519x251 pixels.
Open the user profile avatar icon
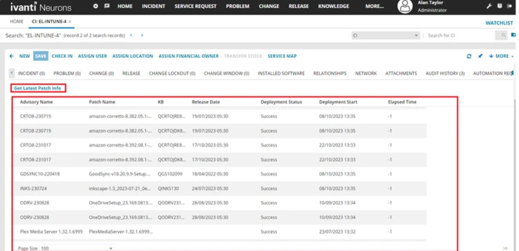click(404, 6)
